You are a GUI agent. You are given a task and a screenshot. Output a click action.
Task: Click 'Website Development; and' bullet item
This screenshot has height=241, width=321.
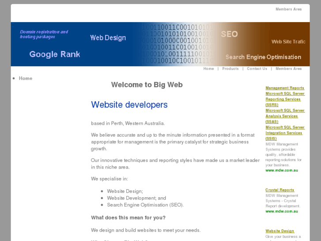point(136,198)
